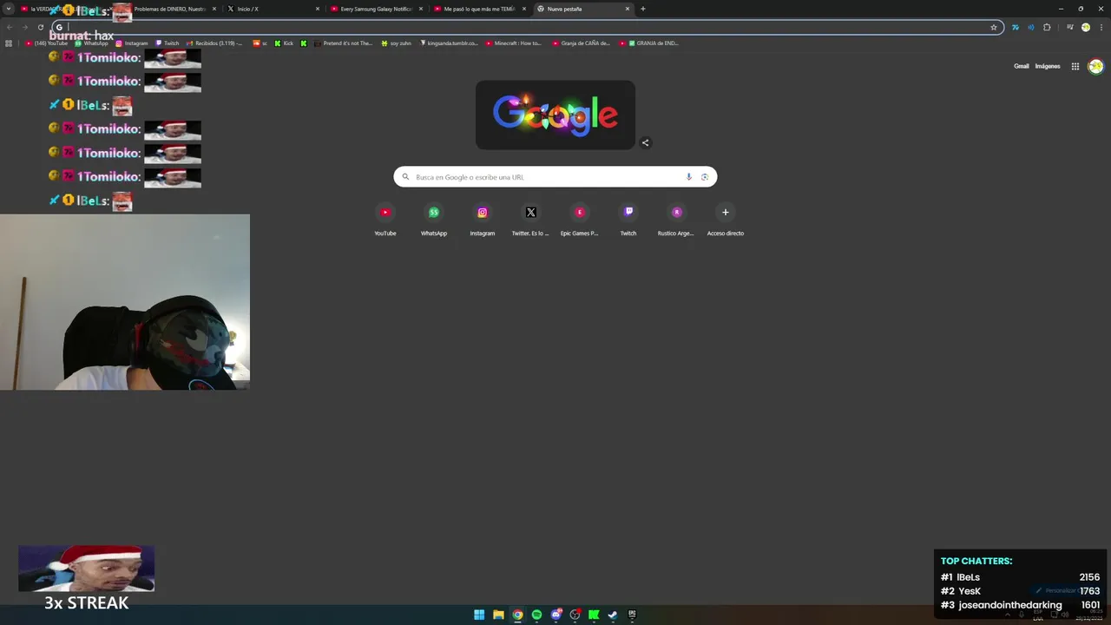Open the 'GRANJA de END...' bookmark
The width and height of the screenshot is (1111, 625).
pos(649,43)
